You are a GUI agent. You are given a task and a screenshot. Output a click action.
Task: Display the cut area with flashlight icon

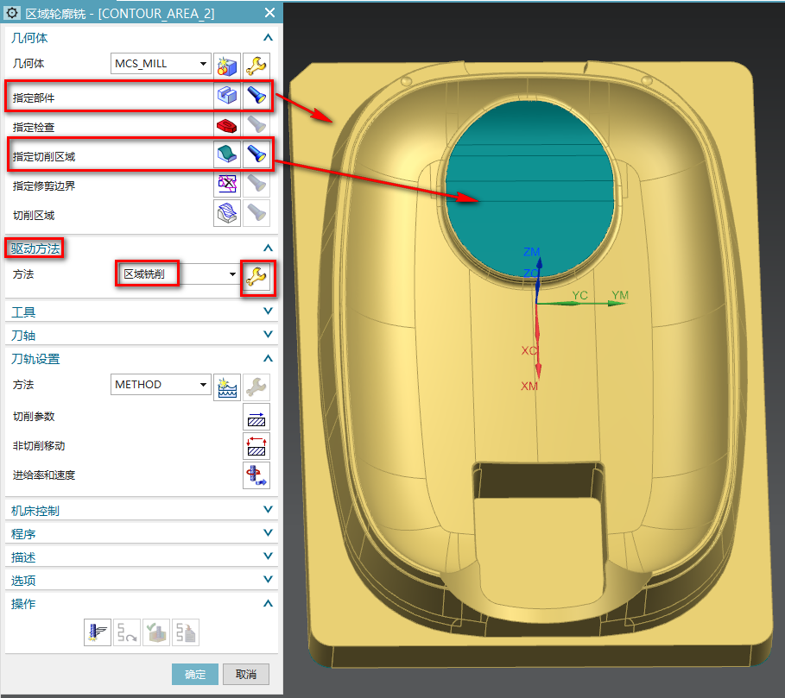click(x=256, y=154)
